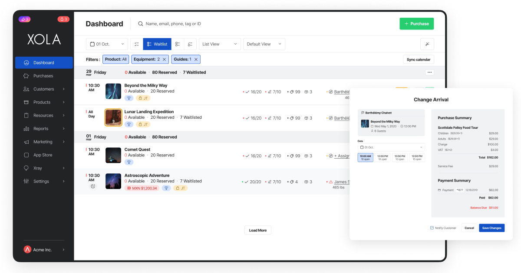
Task: Click the + Assign guide link for Comet Quest
Action: [342, 156]
